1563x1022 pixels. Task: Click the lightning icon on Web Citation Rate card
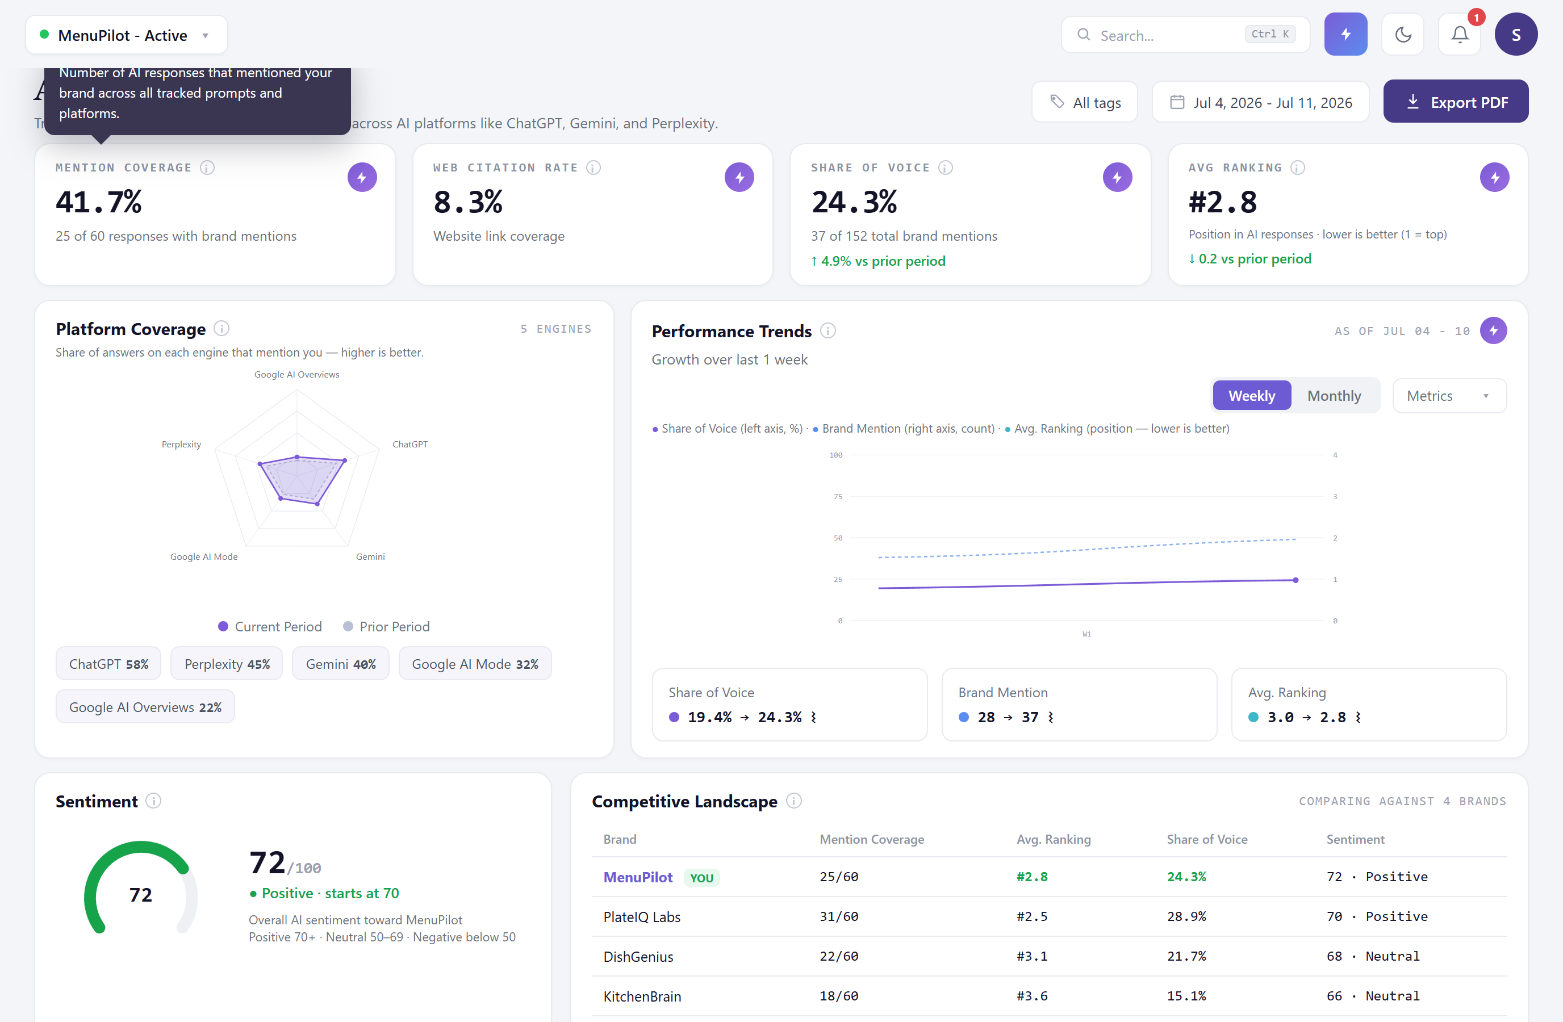click(739, 177)
